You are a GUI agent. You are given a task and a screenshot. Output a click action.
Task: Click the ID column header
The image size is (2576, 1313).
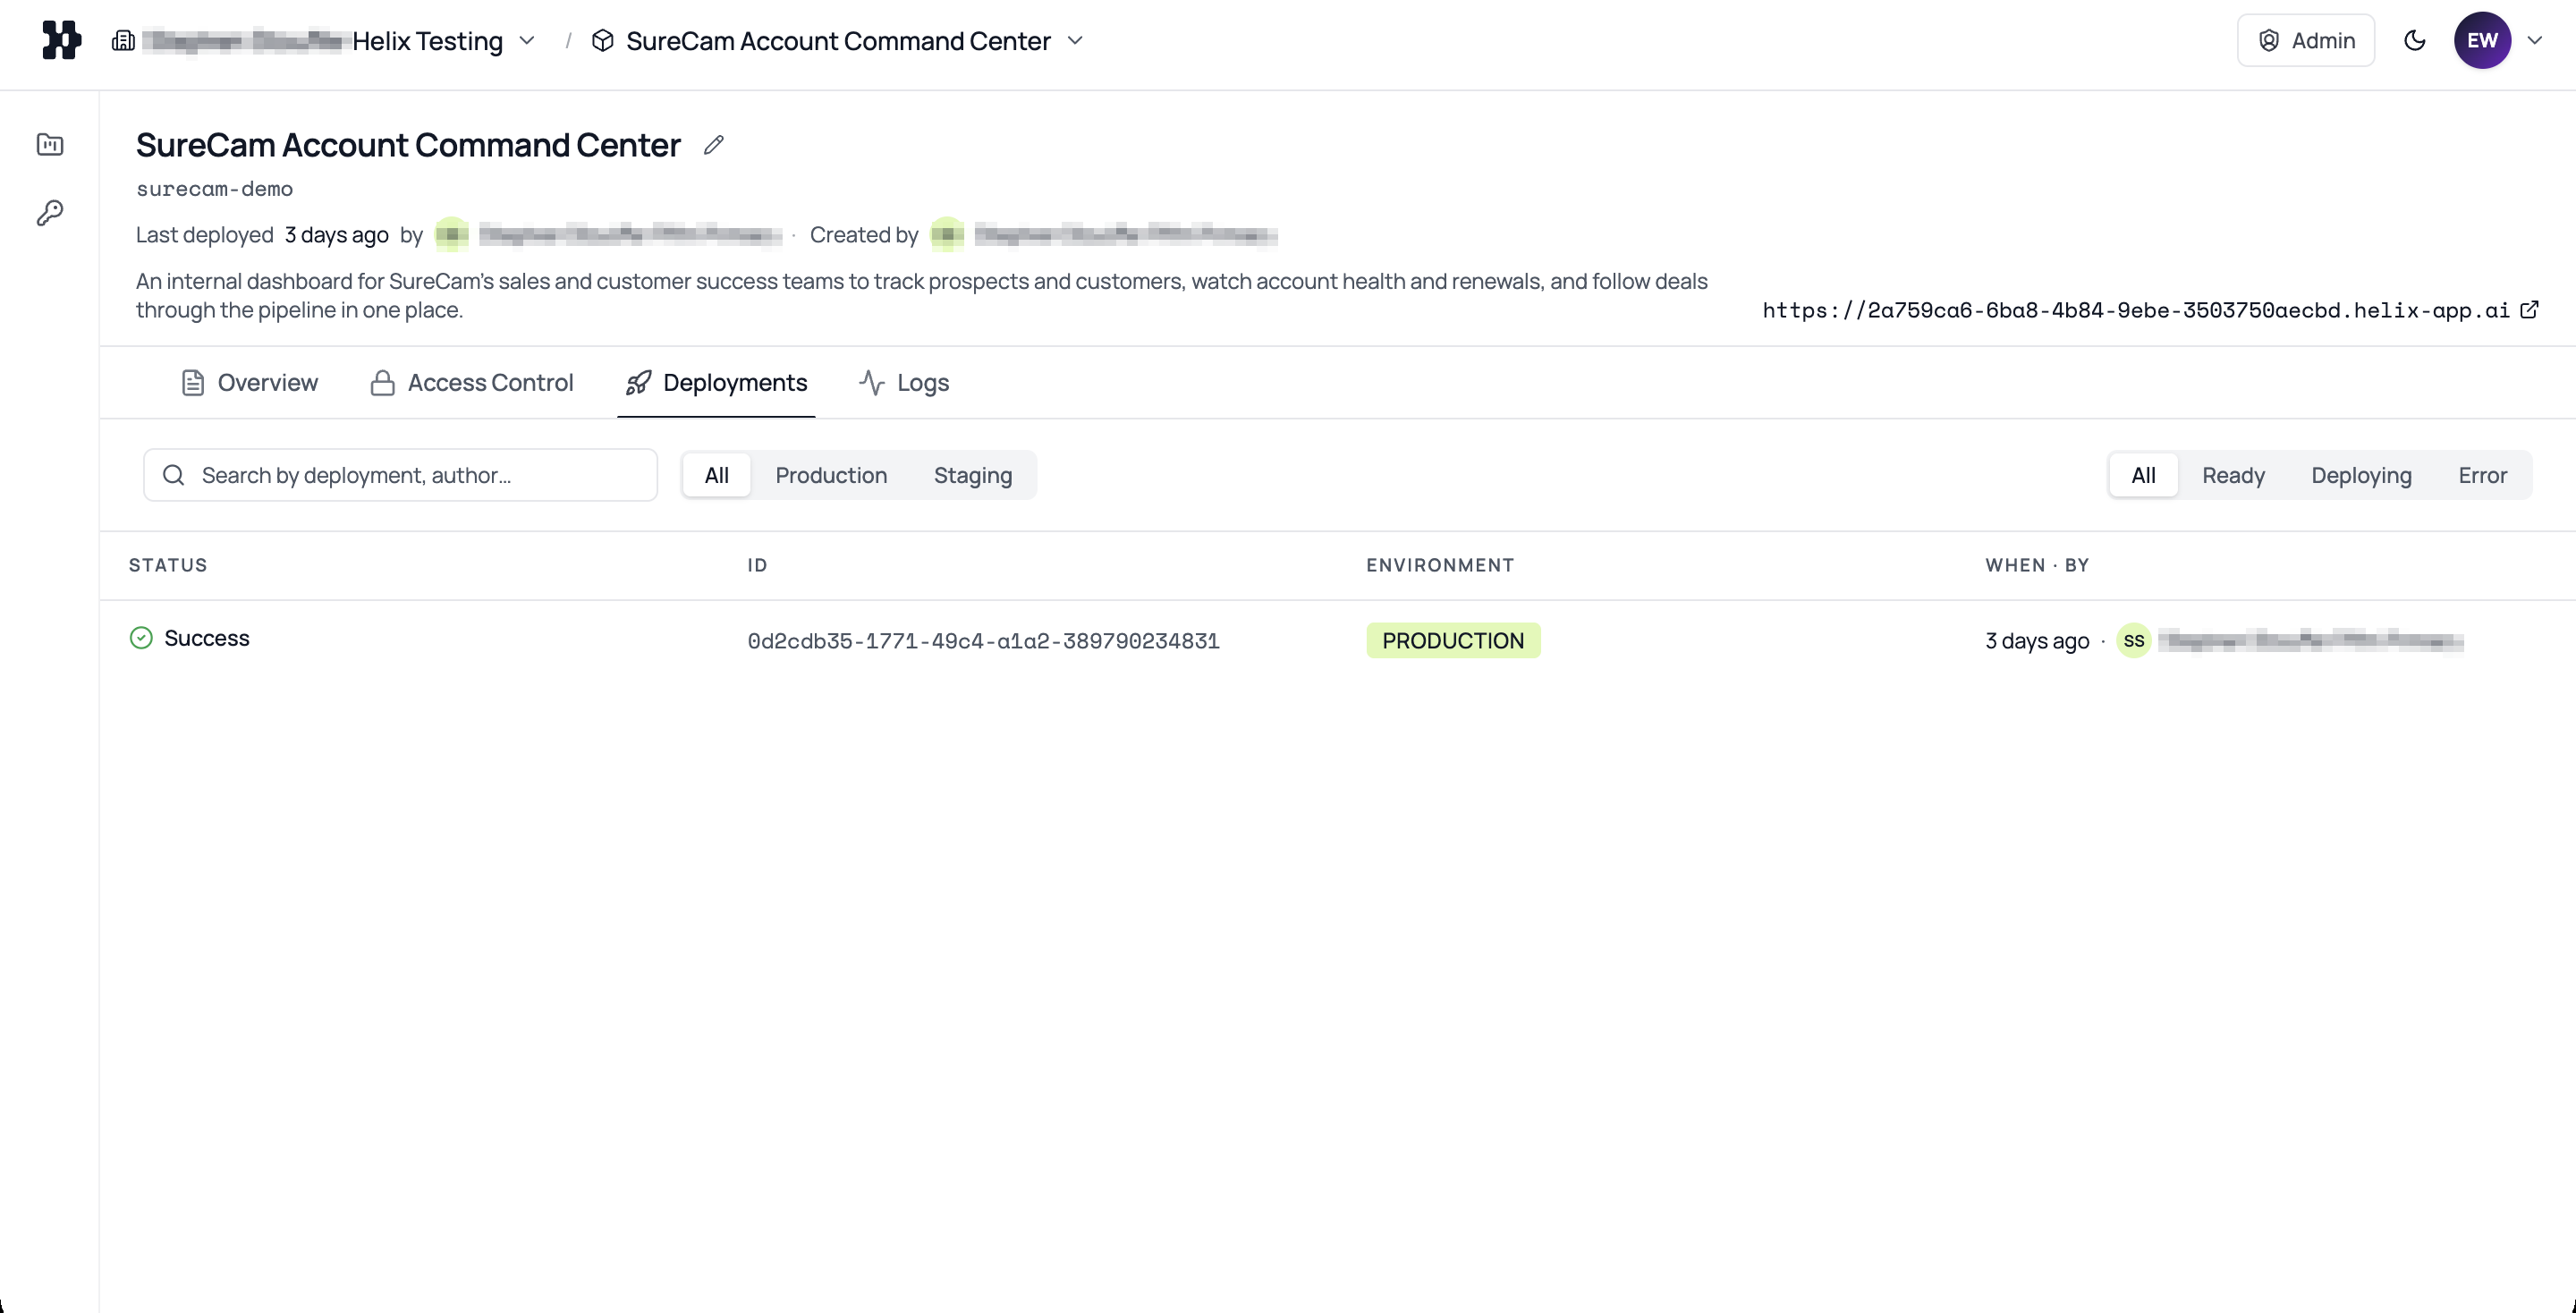click(757, 565)
